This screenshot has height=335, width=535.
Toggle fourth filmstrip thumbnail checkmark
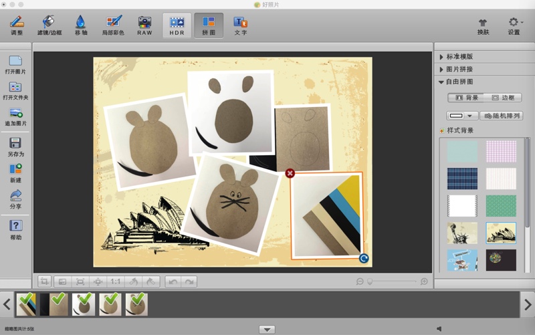(110, 304)
